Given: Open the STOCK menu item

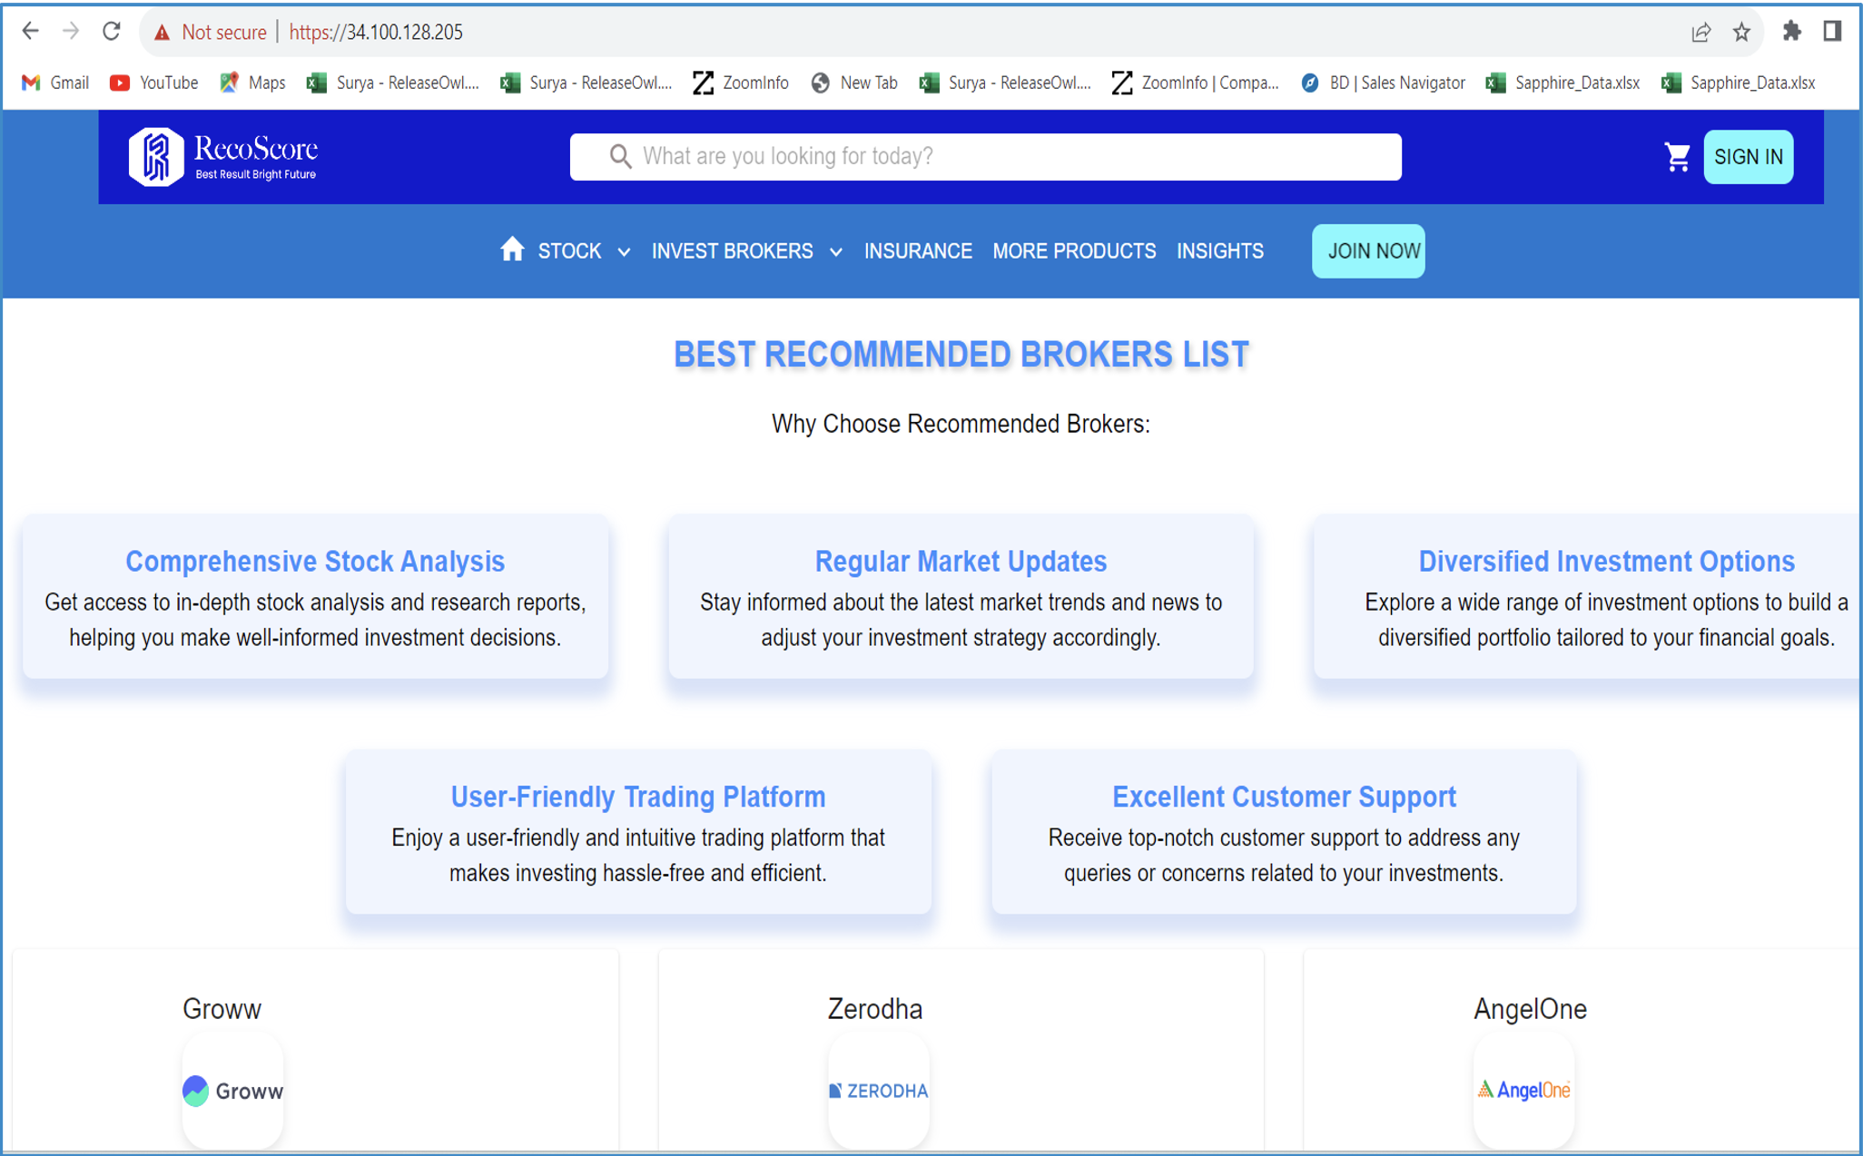Looking at the screenshot, I should point(569,251).
